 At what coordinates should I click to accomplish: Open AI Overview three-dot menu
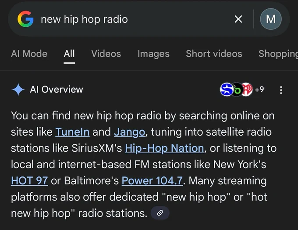coord(281,90)
